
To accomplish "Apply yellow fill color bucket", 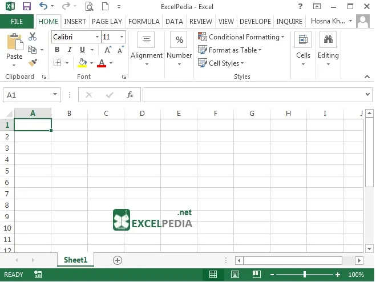I will click(x=82, y=63).
